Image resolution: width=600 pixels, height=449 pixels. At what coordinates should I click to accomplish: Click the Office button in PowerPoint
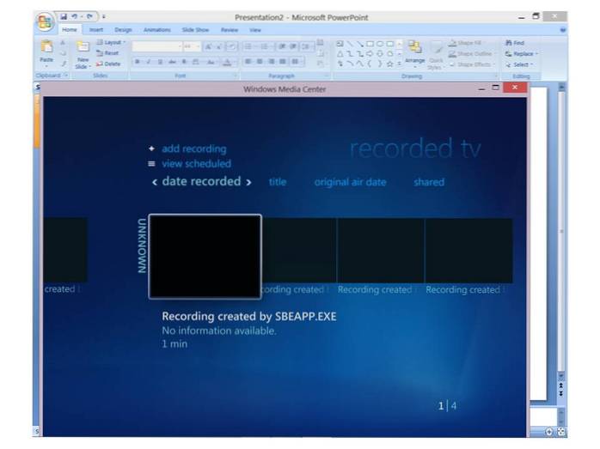pyautogui.click(x=45, y=21)
